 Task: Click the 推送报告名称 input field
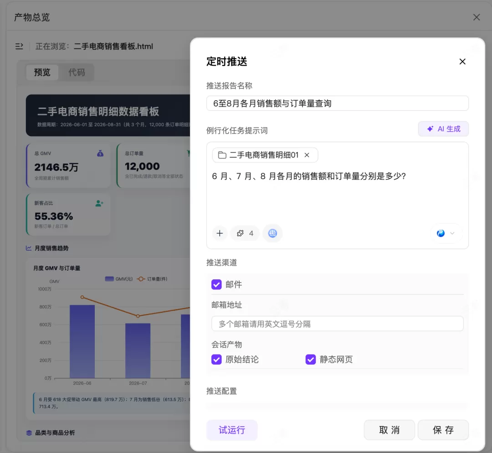337,103
